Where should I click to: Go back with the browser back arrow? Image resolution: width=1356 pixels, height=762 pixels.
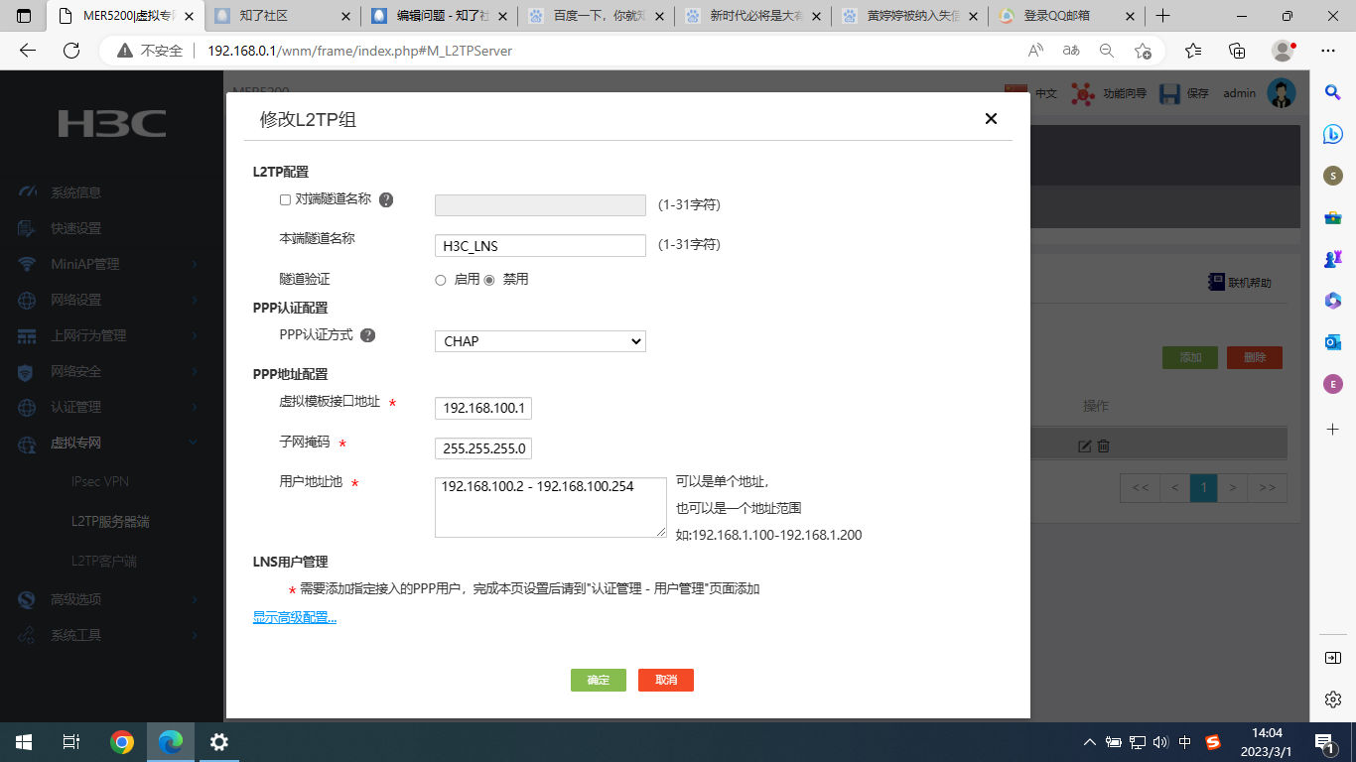[28, 51]
